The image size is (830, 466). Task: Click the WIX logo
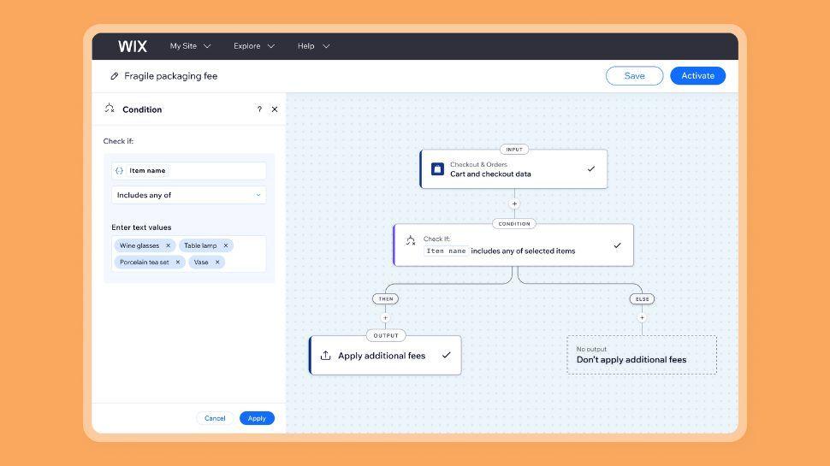coord(133,46)
